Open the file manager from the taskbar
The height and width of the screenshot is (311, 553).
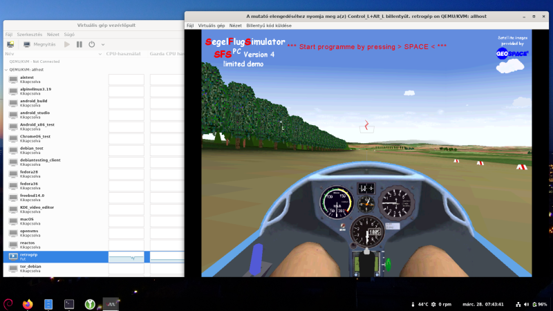click(48, 304)
